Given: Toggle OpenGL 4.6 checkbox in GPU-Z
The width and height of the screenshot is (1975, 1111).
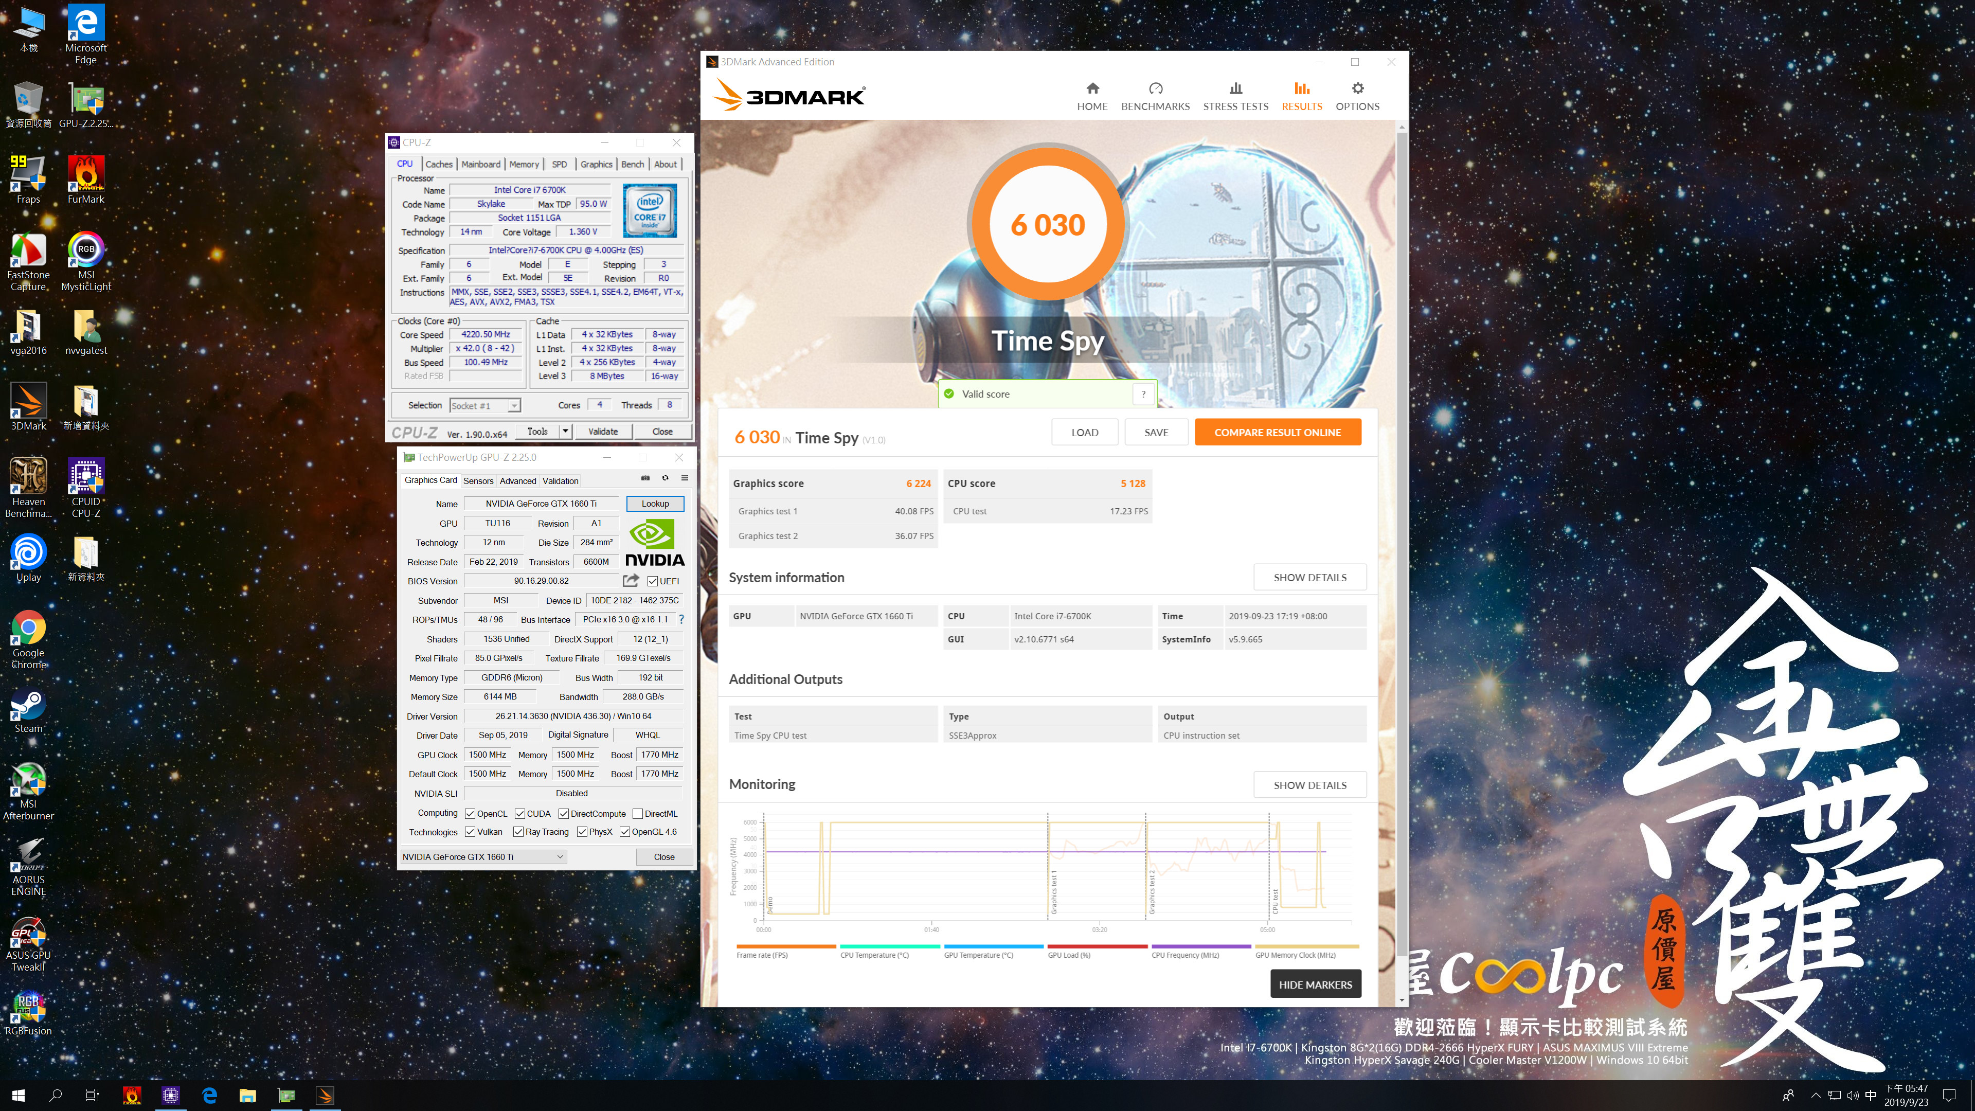Looking at the screenshot, I should 625,832.
